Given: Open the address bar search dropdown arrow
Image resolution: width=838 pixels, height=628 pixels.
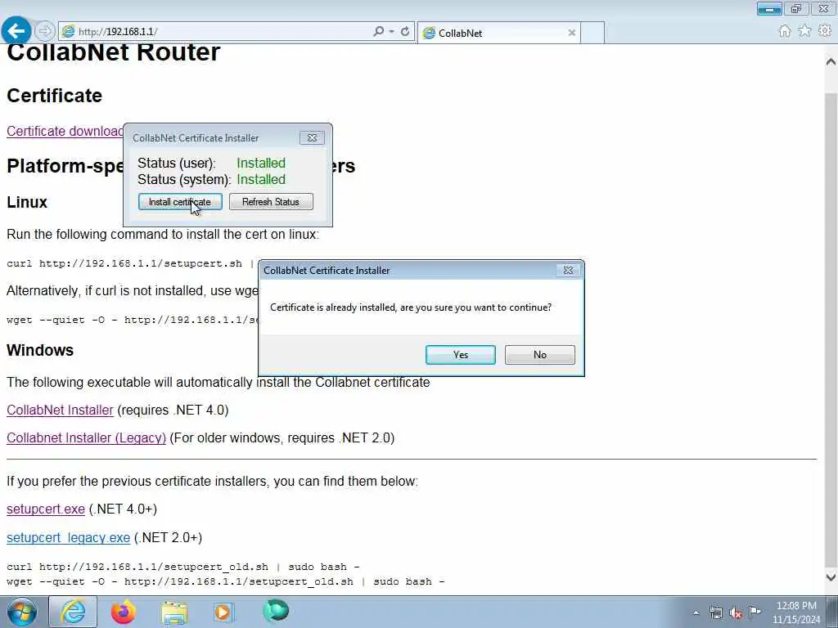Looking at the screenshot, I should (x=392, y=32).
